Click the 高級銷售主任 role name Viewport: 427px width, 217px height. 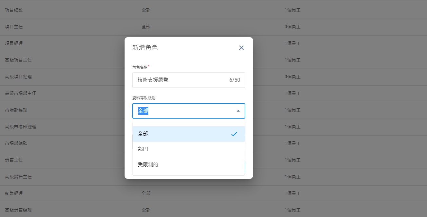[x=18, y=177]
